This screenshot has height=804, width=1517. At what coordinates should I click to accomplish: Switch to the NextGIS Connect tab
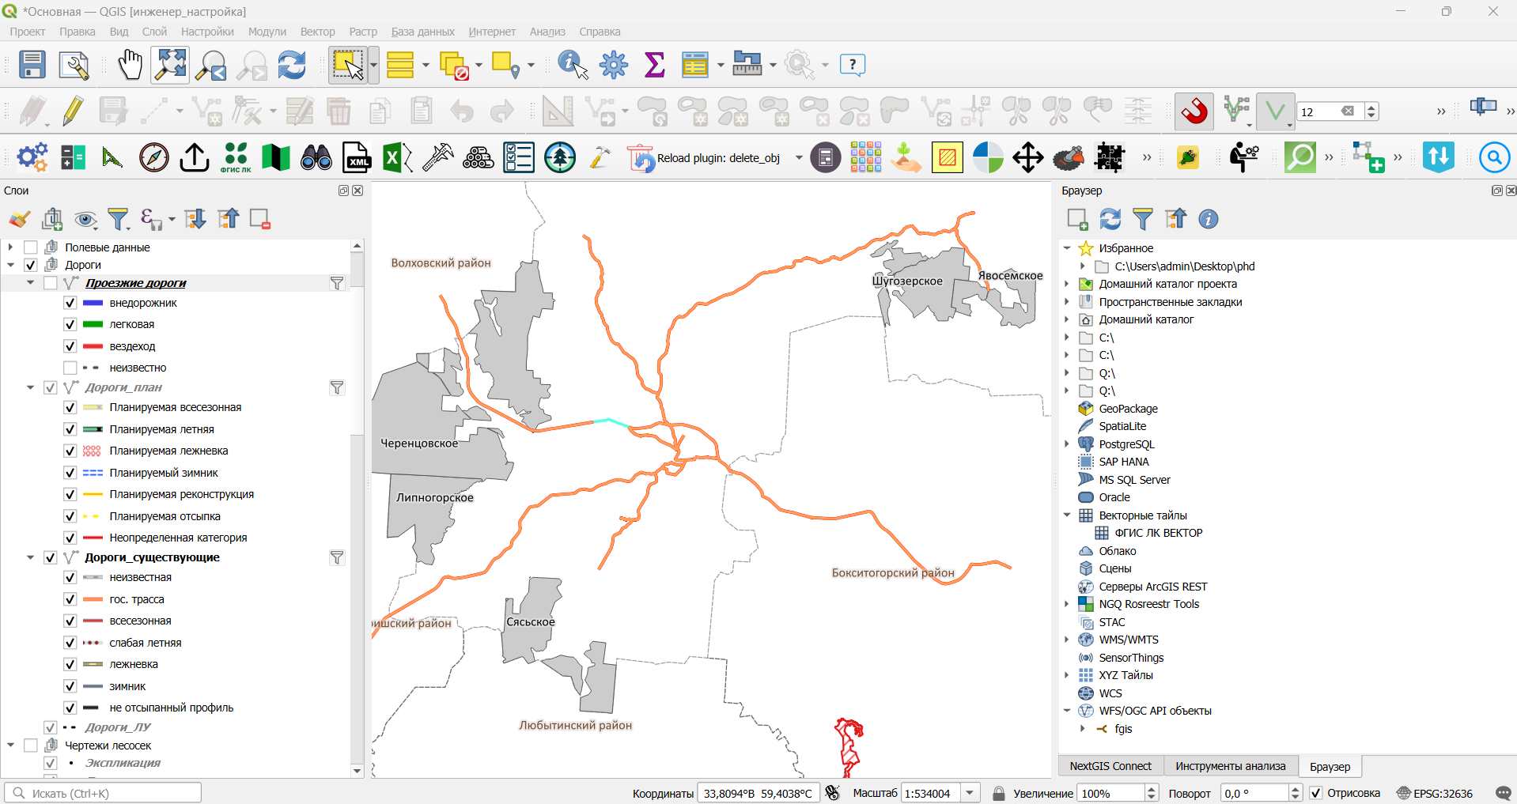(1110, 766)
